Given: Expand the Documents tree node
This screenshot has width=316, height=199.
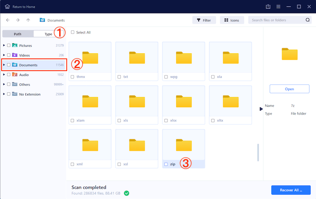Looking at the screenshot, I should click(4, 65).
